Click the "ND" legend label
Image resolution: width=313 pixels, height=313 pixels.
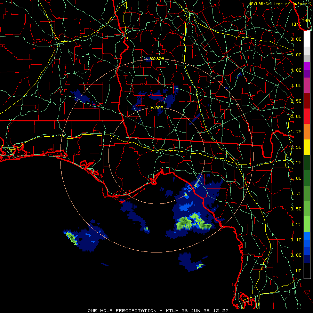[x=299, y=271]
